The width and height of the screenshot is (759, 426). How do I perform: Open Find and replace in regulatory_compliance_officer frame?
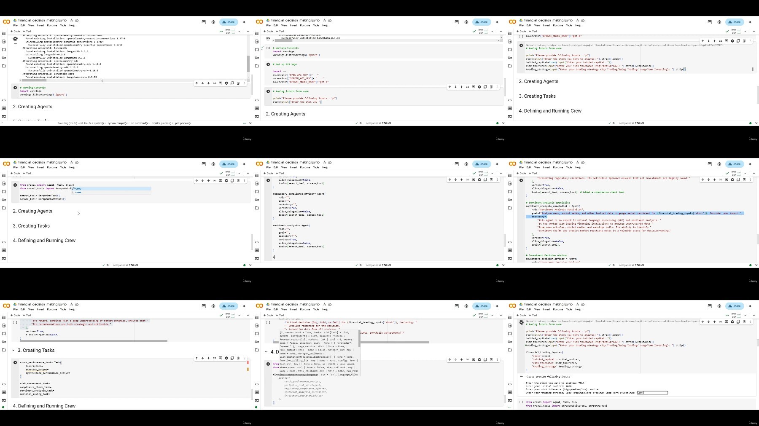[257, 183]
